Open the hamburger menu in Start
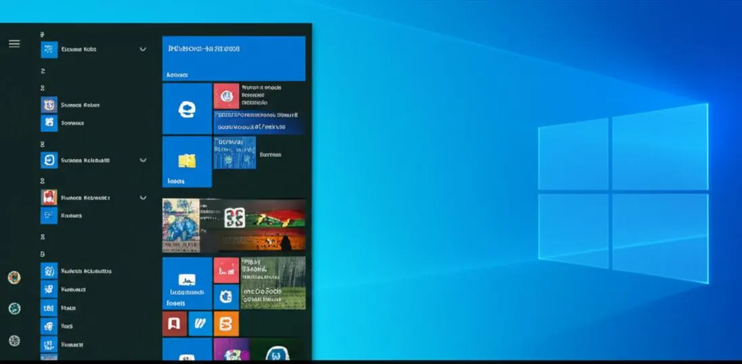This screenshot has width=742, height=364. coord(14,43)
